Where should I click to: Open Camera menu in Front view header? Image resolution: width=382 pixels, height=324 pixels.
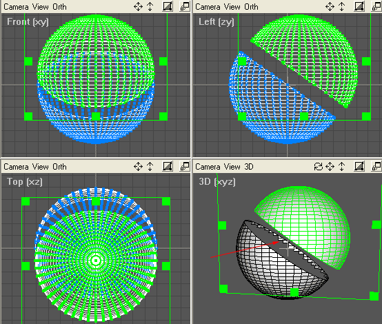coord(16,7)
